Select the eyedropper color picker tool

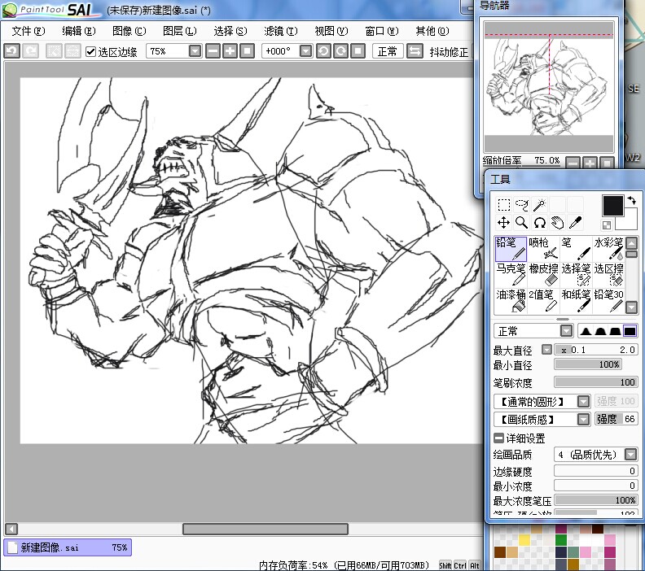coord(574,222)
